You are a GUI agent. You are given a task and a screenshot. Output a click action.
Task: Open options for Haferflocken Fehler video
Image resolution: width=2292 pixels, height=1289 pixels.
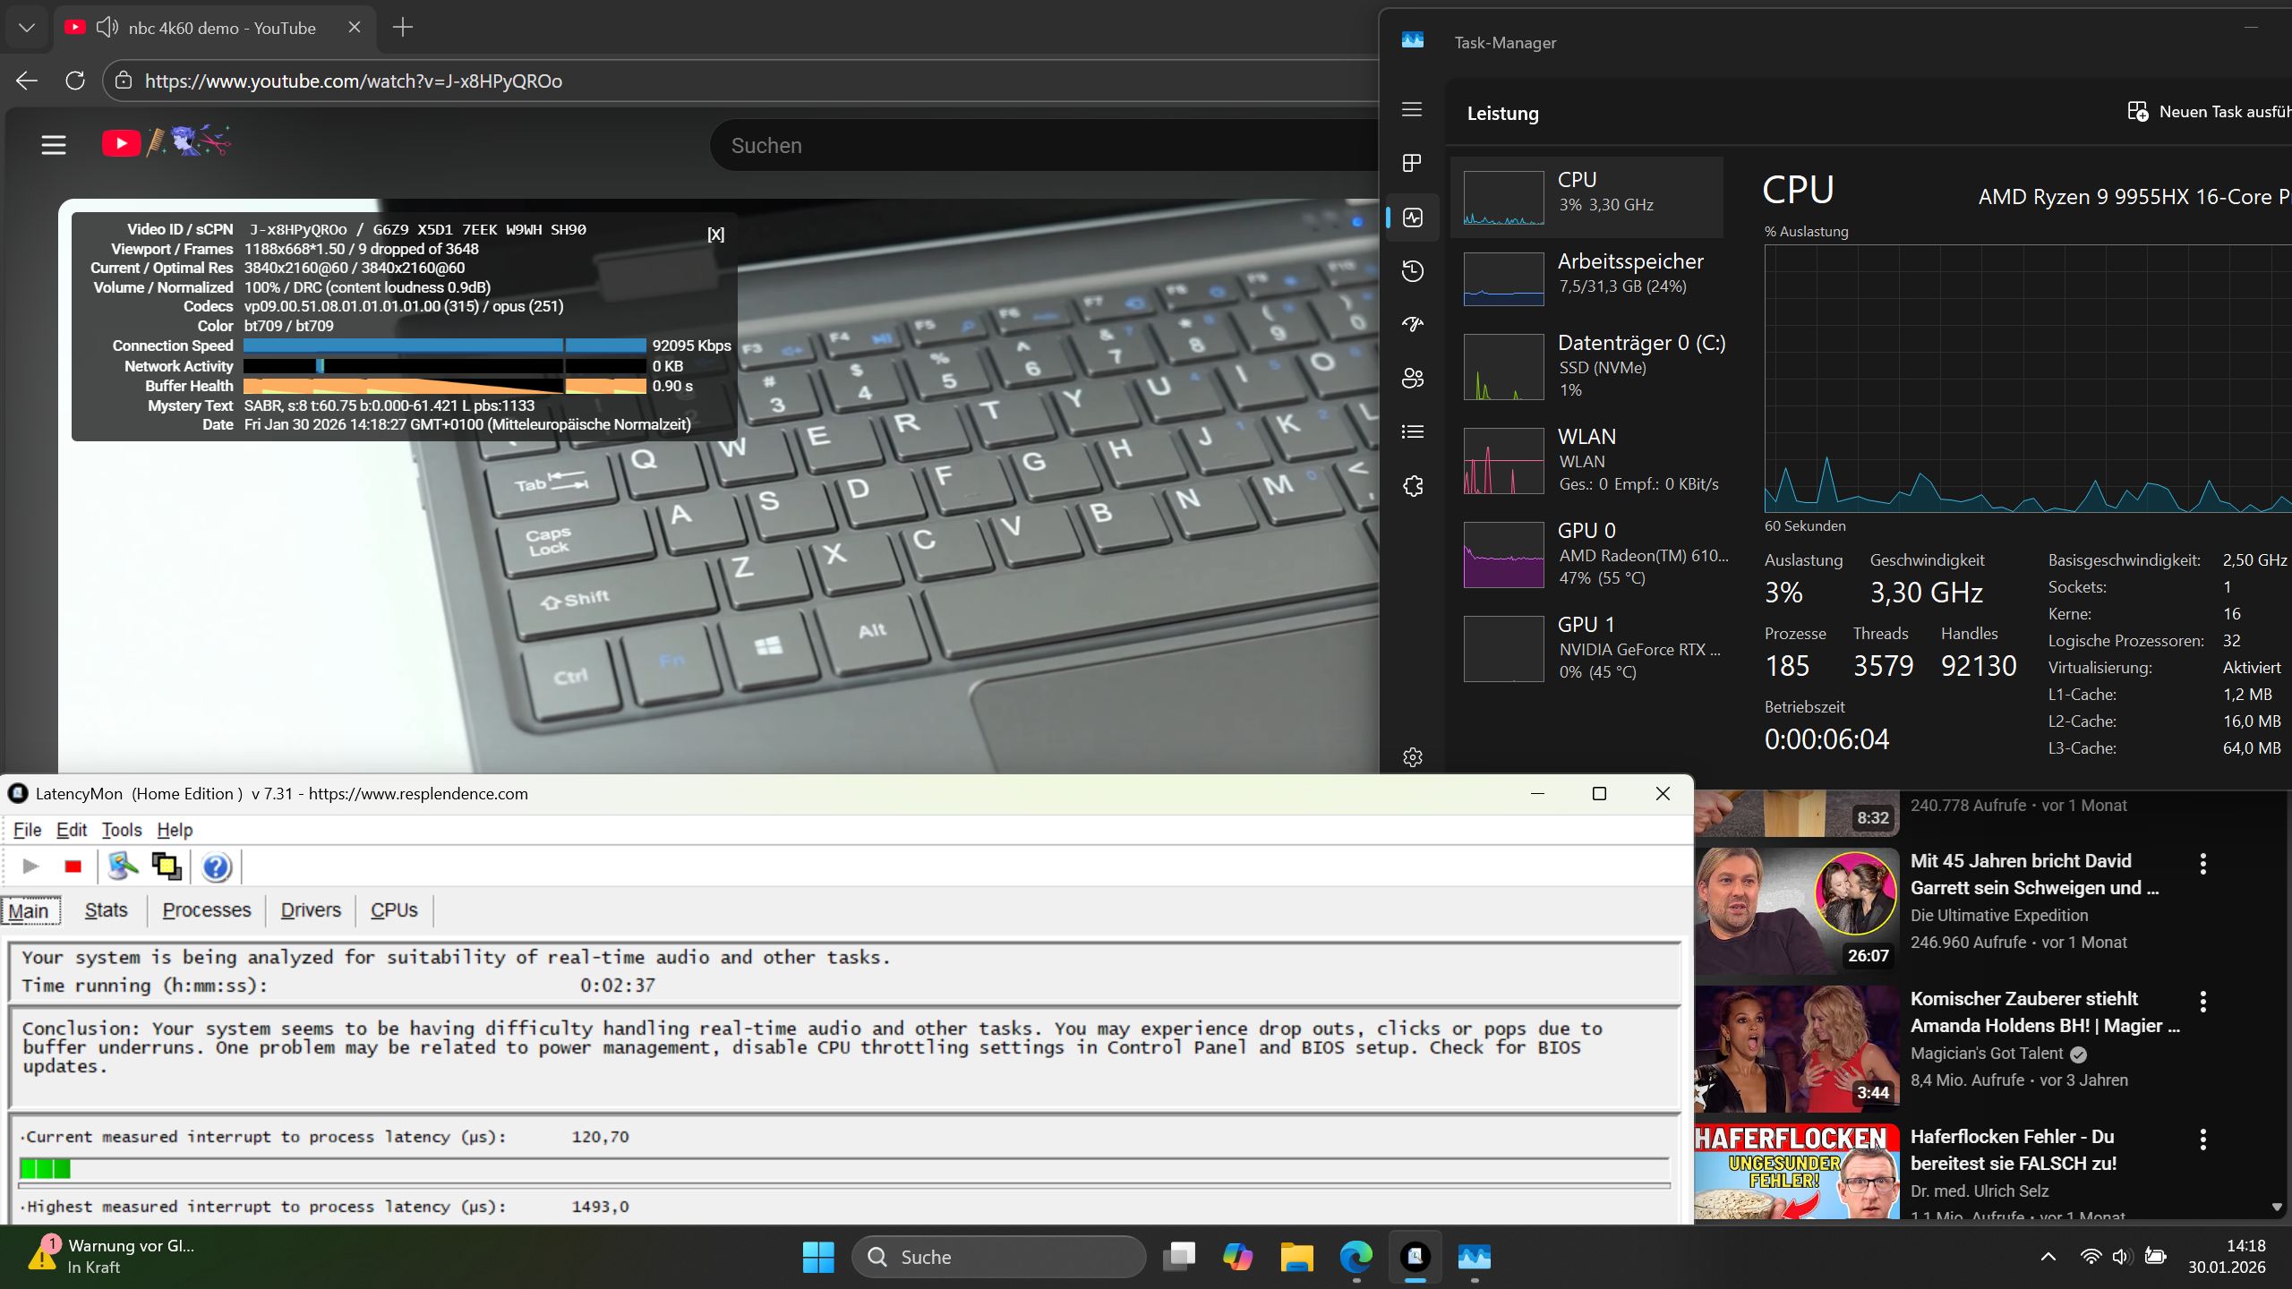[2202, 1140]
